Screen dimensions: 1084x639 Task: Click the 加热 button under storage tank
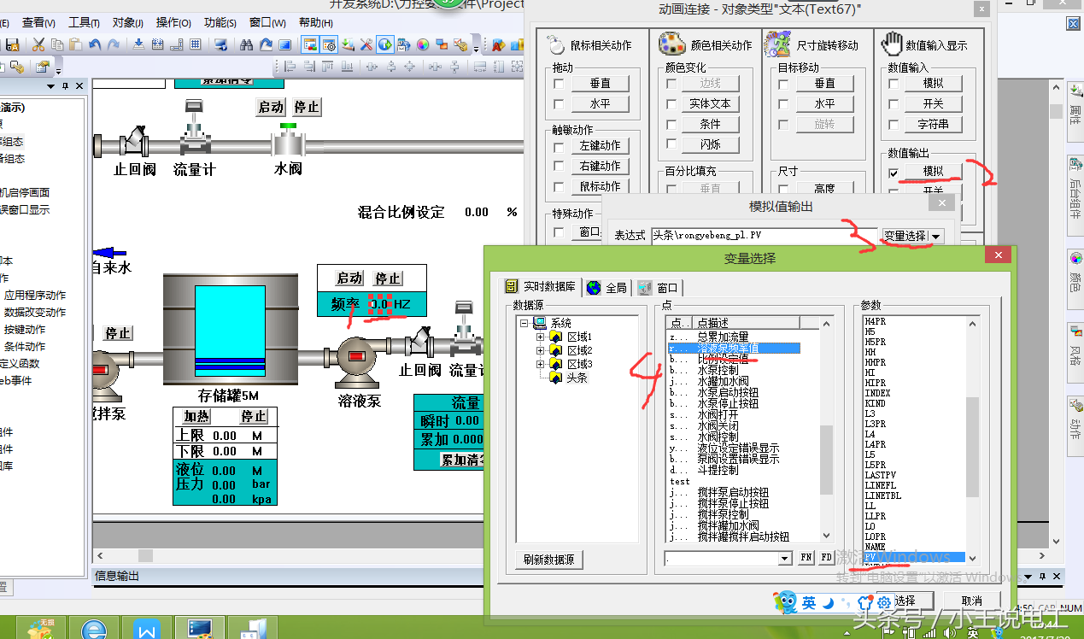[x=197, y=417]
